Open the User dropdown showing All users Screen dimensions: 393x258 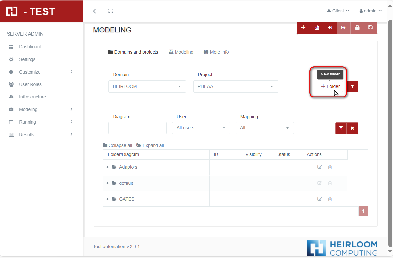point(201,128)
